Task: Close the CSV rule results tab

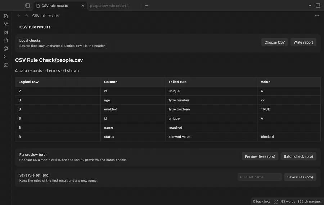Action: coord(83,6)
